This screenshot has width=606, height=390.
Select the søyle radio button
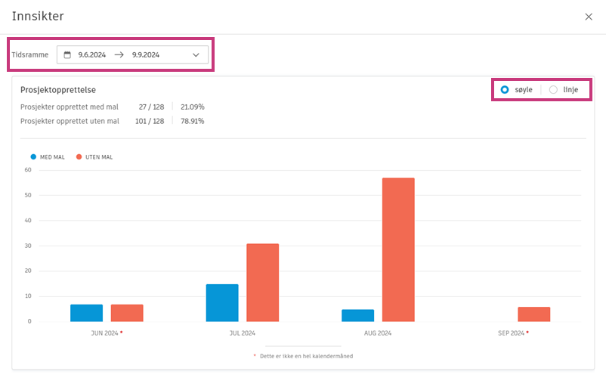point(504,90)
